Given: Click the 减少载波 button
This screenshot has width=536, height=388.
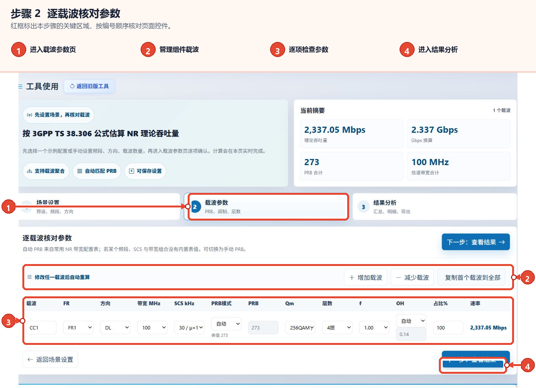Looking at the screenshot, I should (x=412, y=278).
